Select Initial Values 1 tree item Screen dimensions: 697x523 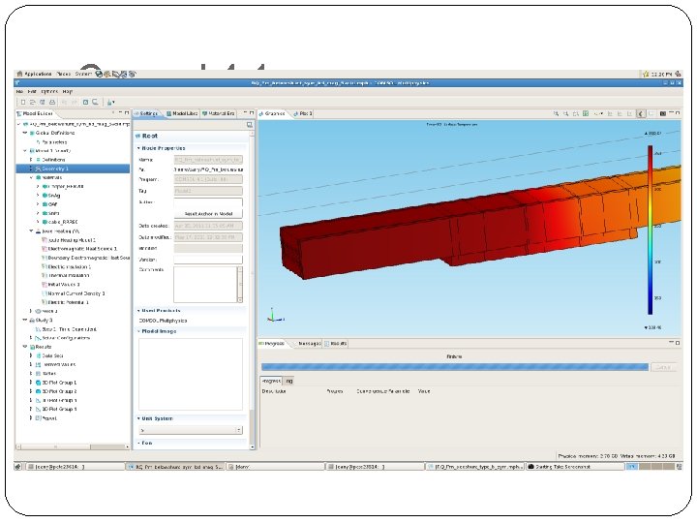pos(60,285)
